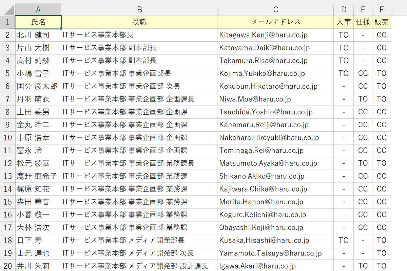Select the cell containing 高村 莉紗
Image resolution: width=407 pixels, height=271 pixels.
pos(38,61)
